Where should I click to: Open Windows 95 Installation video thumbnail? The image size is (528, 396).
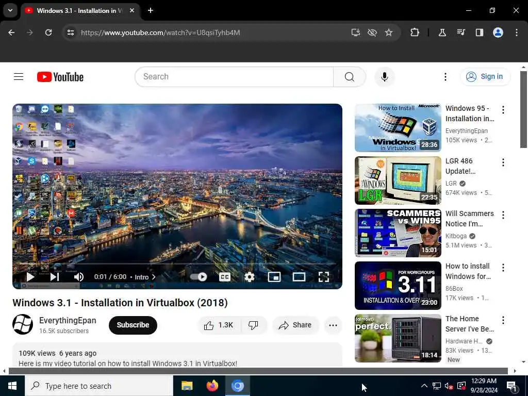pyautogui.click(x=398, y=128)
